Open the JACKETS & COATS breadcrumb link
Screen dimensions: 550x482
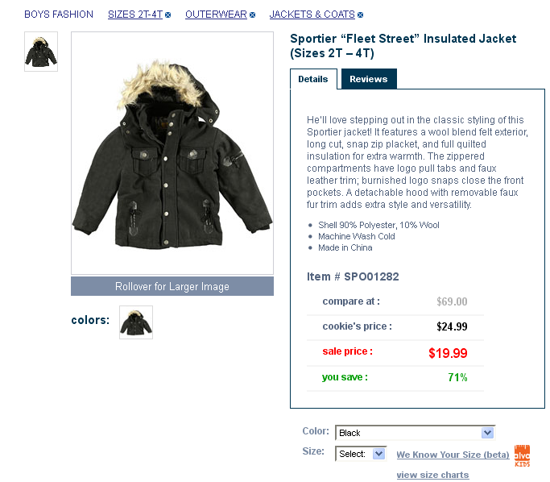point(312,15)
